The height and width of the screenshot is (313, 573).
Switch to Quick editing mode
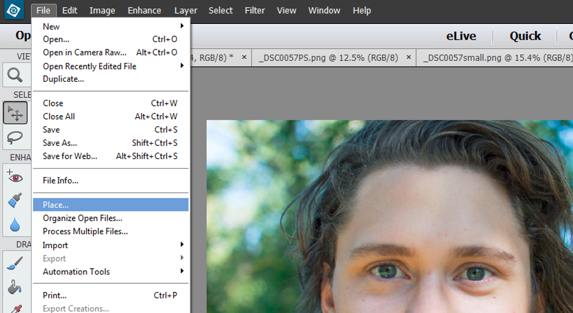pyautogui.click(x=525, y=36)
